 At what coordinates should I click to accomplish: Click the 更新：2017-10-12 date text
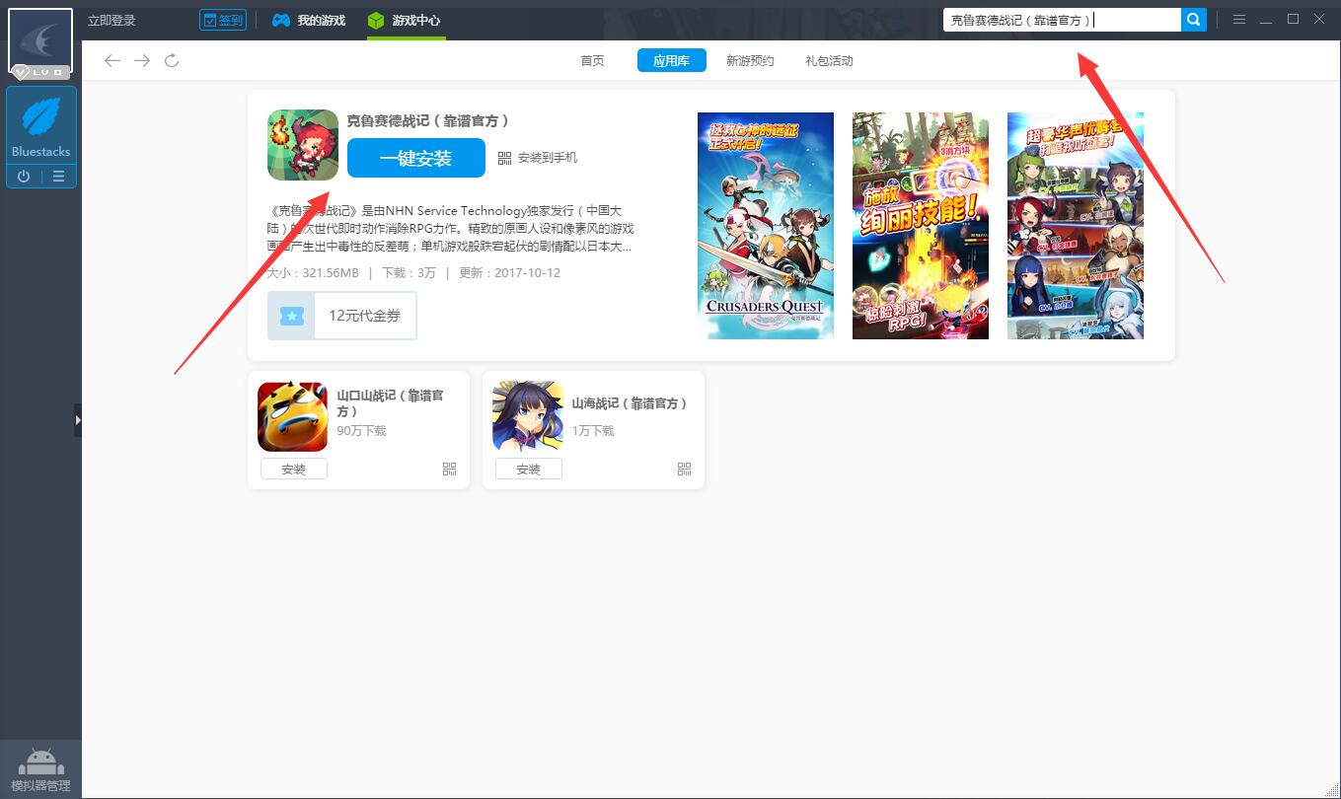tap(509, 273)
